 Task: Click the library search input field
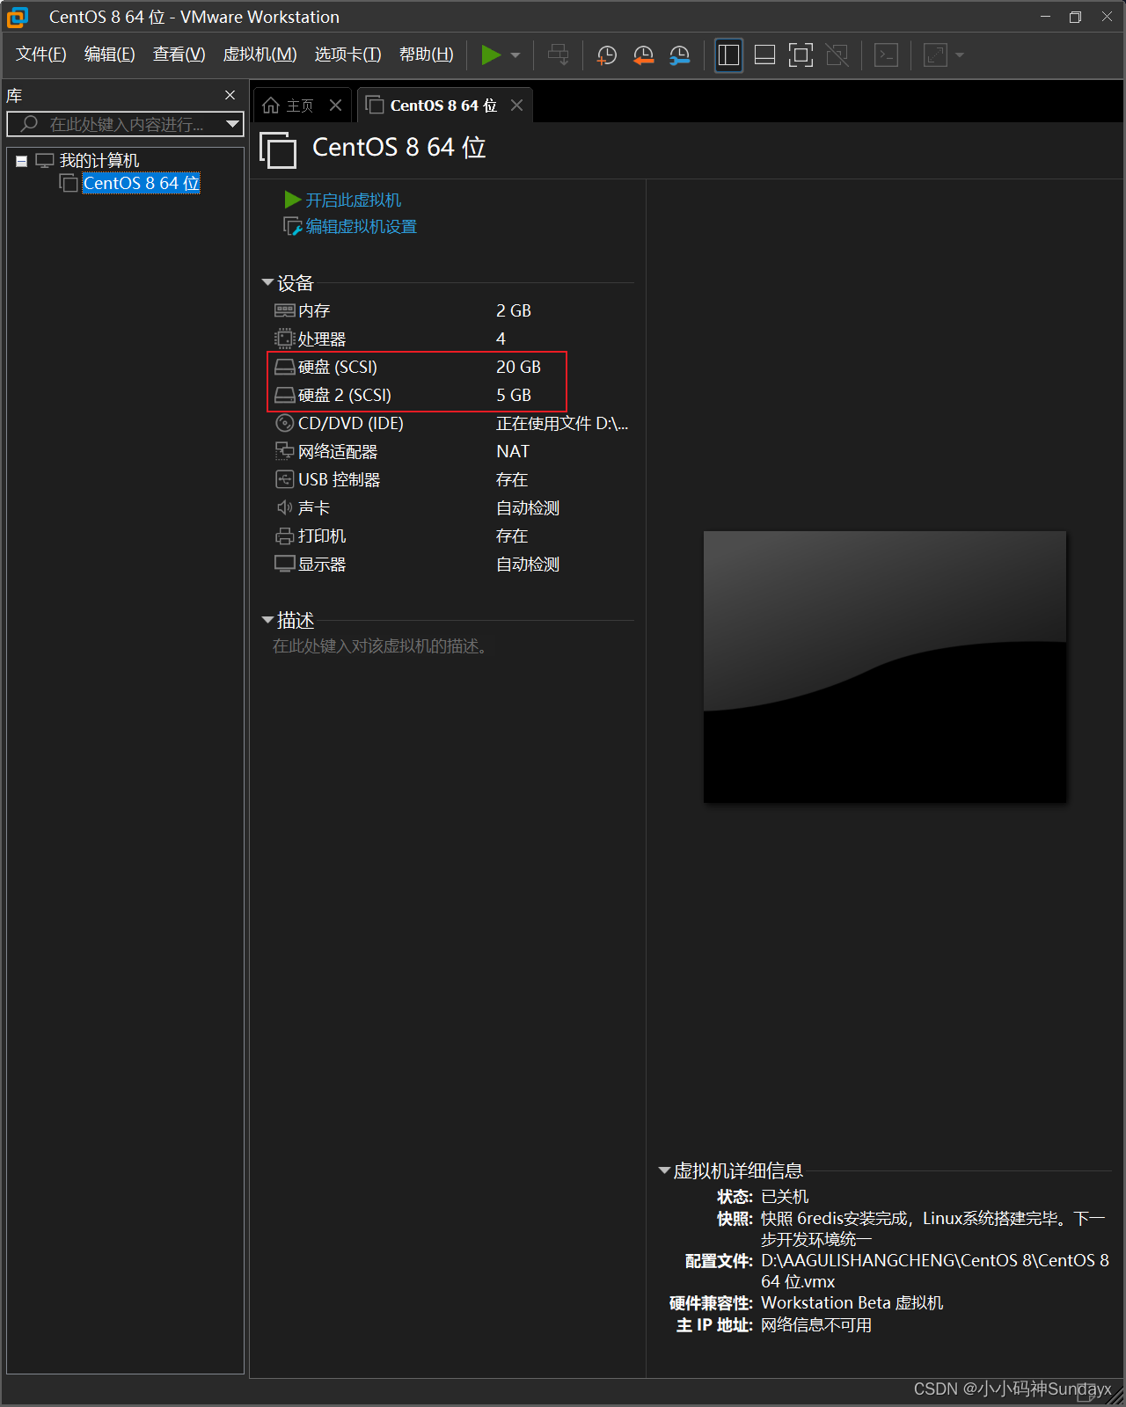coord(125,124)
